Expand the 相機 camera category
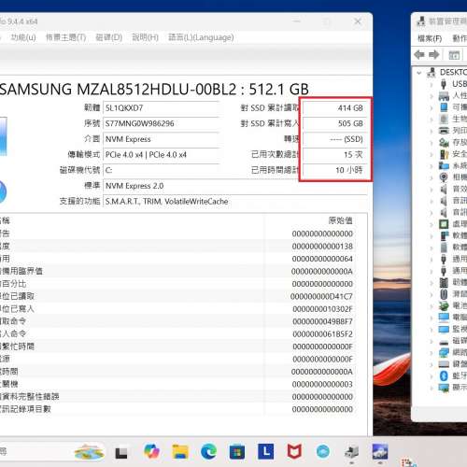 click(x=432, y=177)
